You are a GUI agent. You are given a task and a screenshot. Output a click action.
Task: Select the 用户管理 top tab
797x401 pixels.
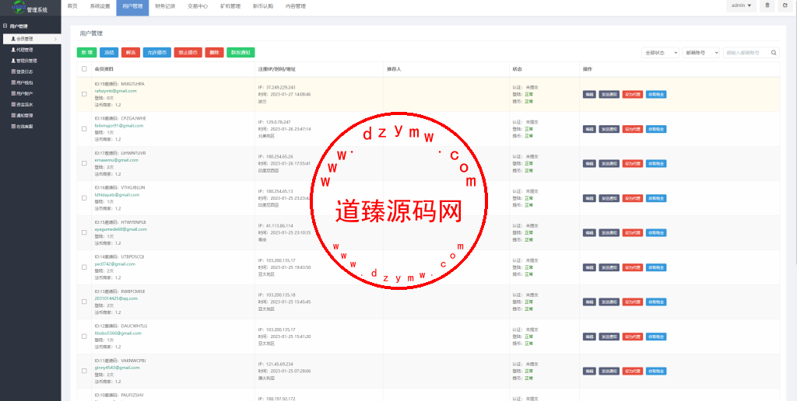tap(132, 6)
